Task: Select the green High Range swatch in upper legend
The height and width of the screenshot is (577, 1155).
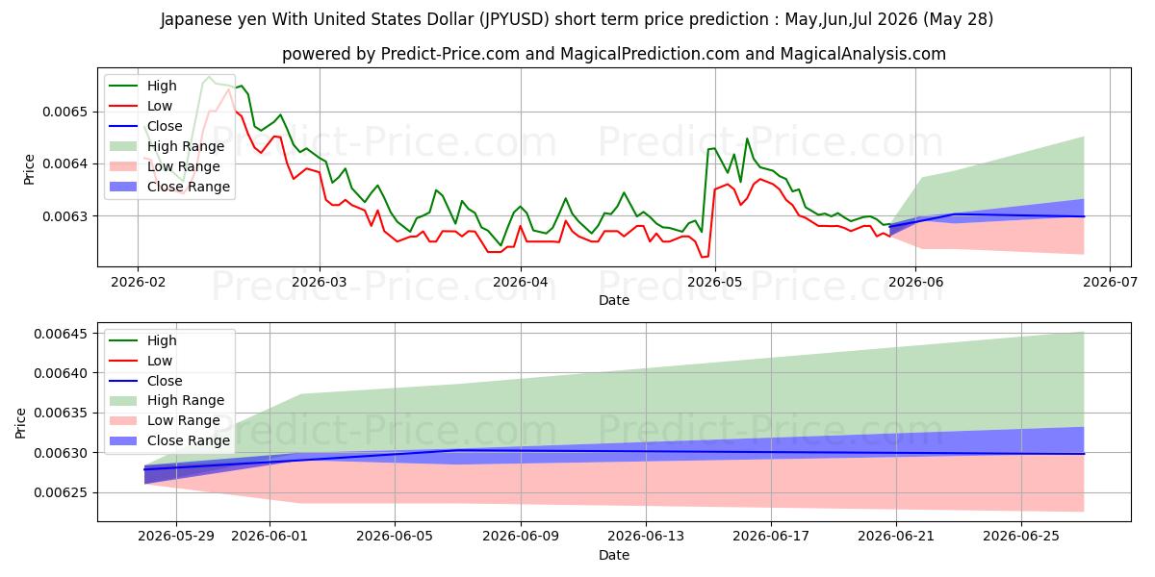Action: tap(126, 146)
